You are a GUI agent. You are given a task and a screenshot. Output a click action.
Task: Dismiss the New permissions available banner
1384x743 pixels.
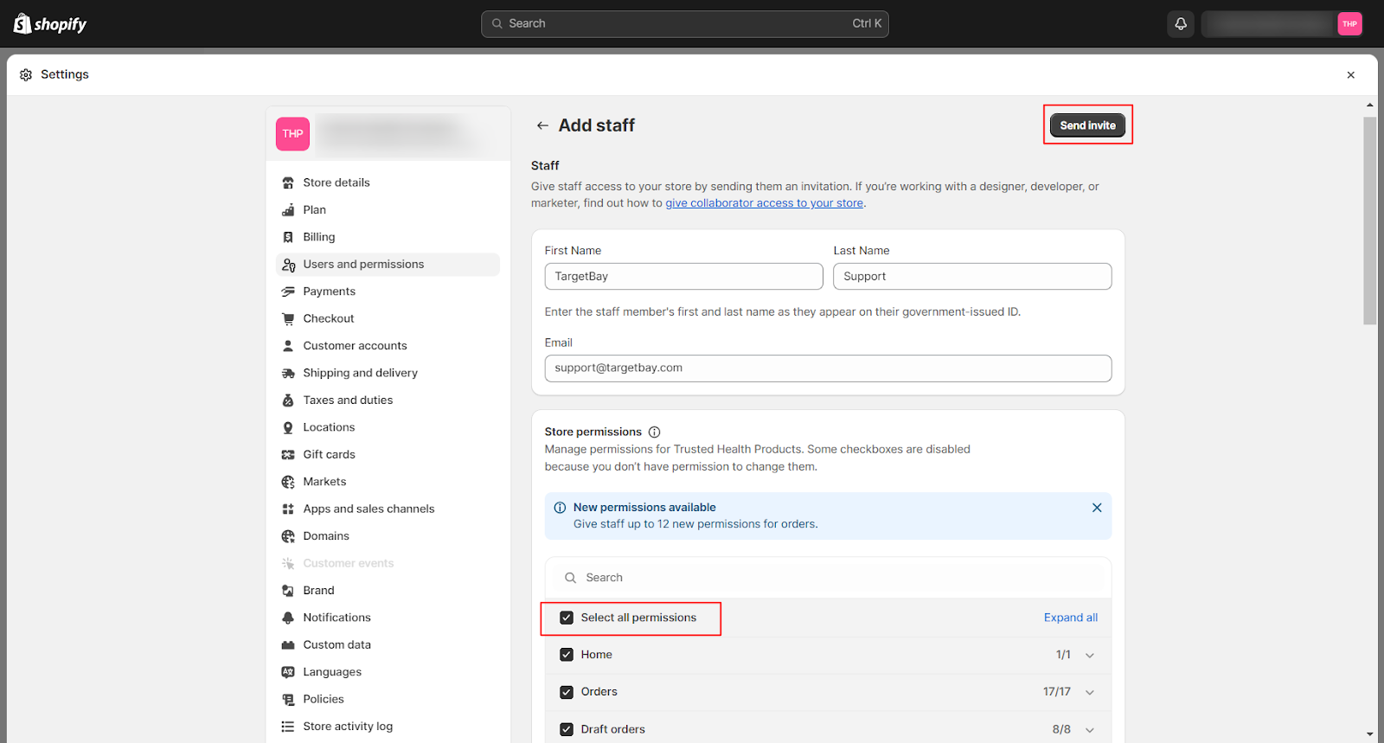[1097, 508]
